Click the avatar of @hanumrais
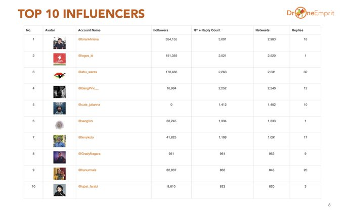Image resolution: width=344 pixels, height=212 pixels. pyautogui.click(x=59, y=173)
